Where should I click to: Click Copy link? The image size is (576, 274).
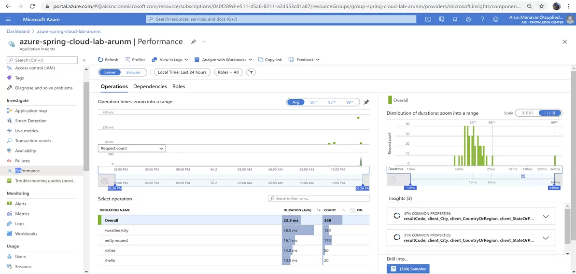click(270, 59)
